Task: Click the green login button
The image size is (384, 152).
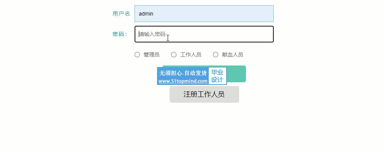Action: (236, 74)
